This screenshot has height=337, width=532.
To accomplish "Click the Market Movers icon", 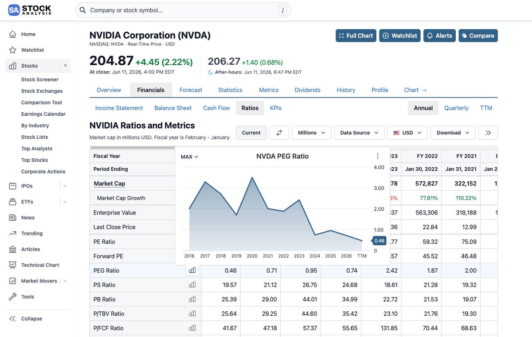I will 13,281.
